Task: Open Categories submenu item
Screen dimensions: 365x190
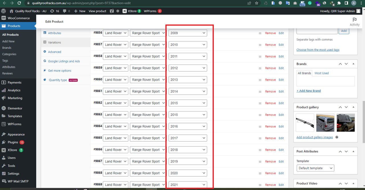Action: (9, 54)
